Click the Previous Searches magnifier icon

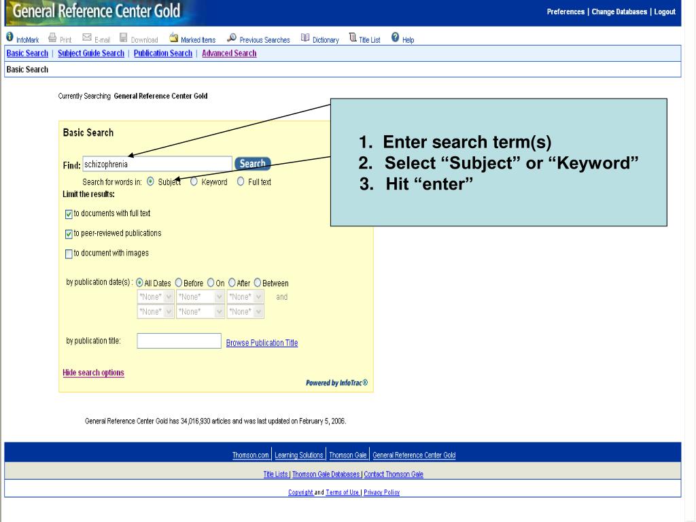(231, 38)
